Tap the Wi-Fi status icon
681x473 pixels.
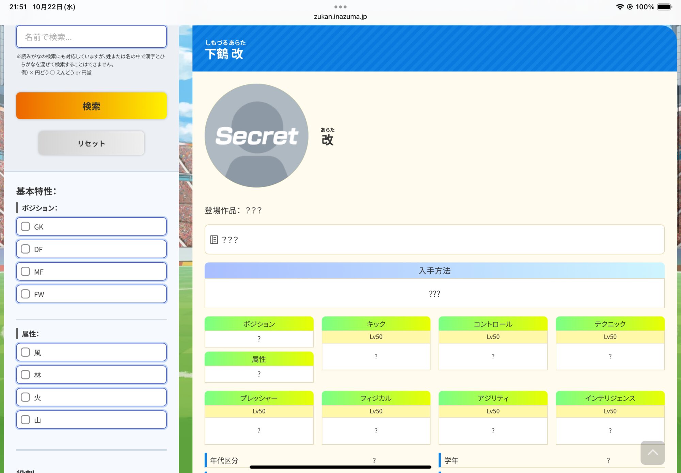coord(620,7)
